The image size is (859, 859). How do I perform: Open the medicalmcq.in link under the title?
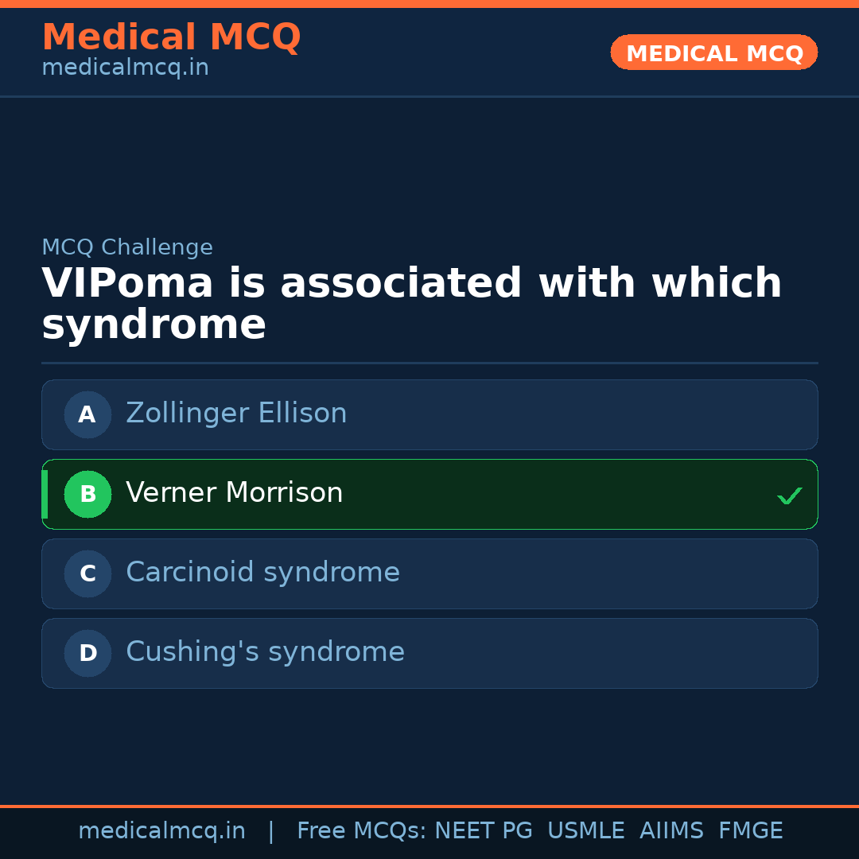click(125, 68)
